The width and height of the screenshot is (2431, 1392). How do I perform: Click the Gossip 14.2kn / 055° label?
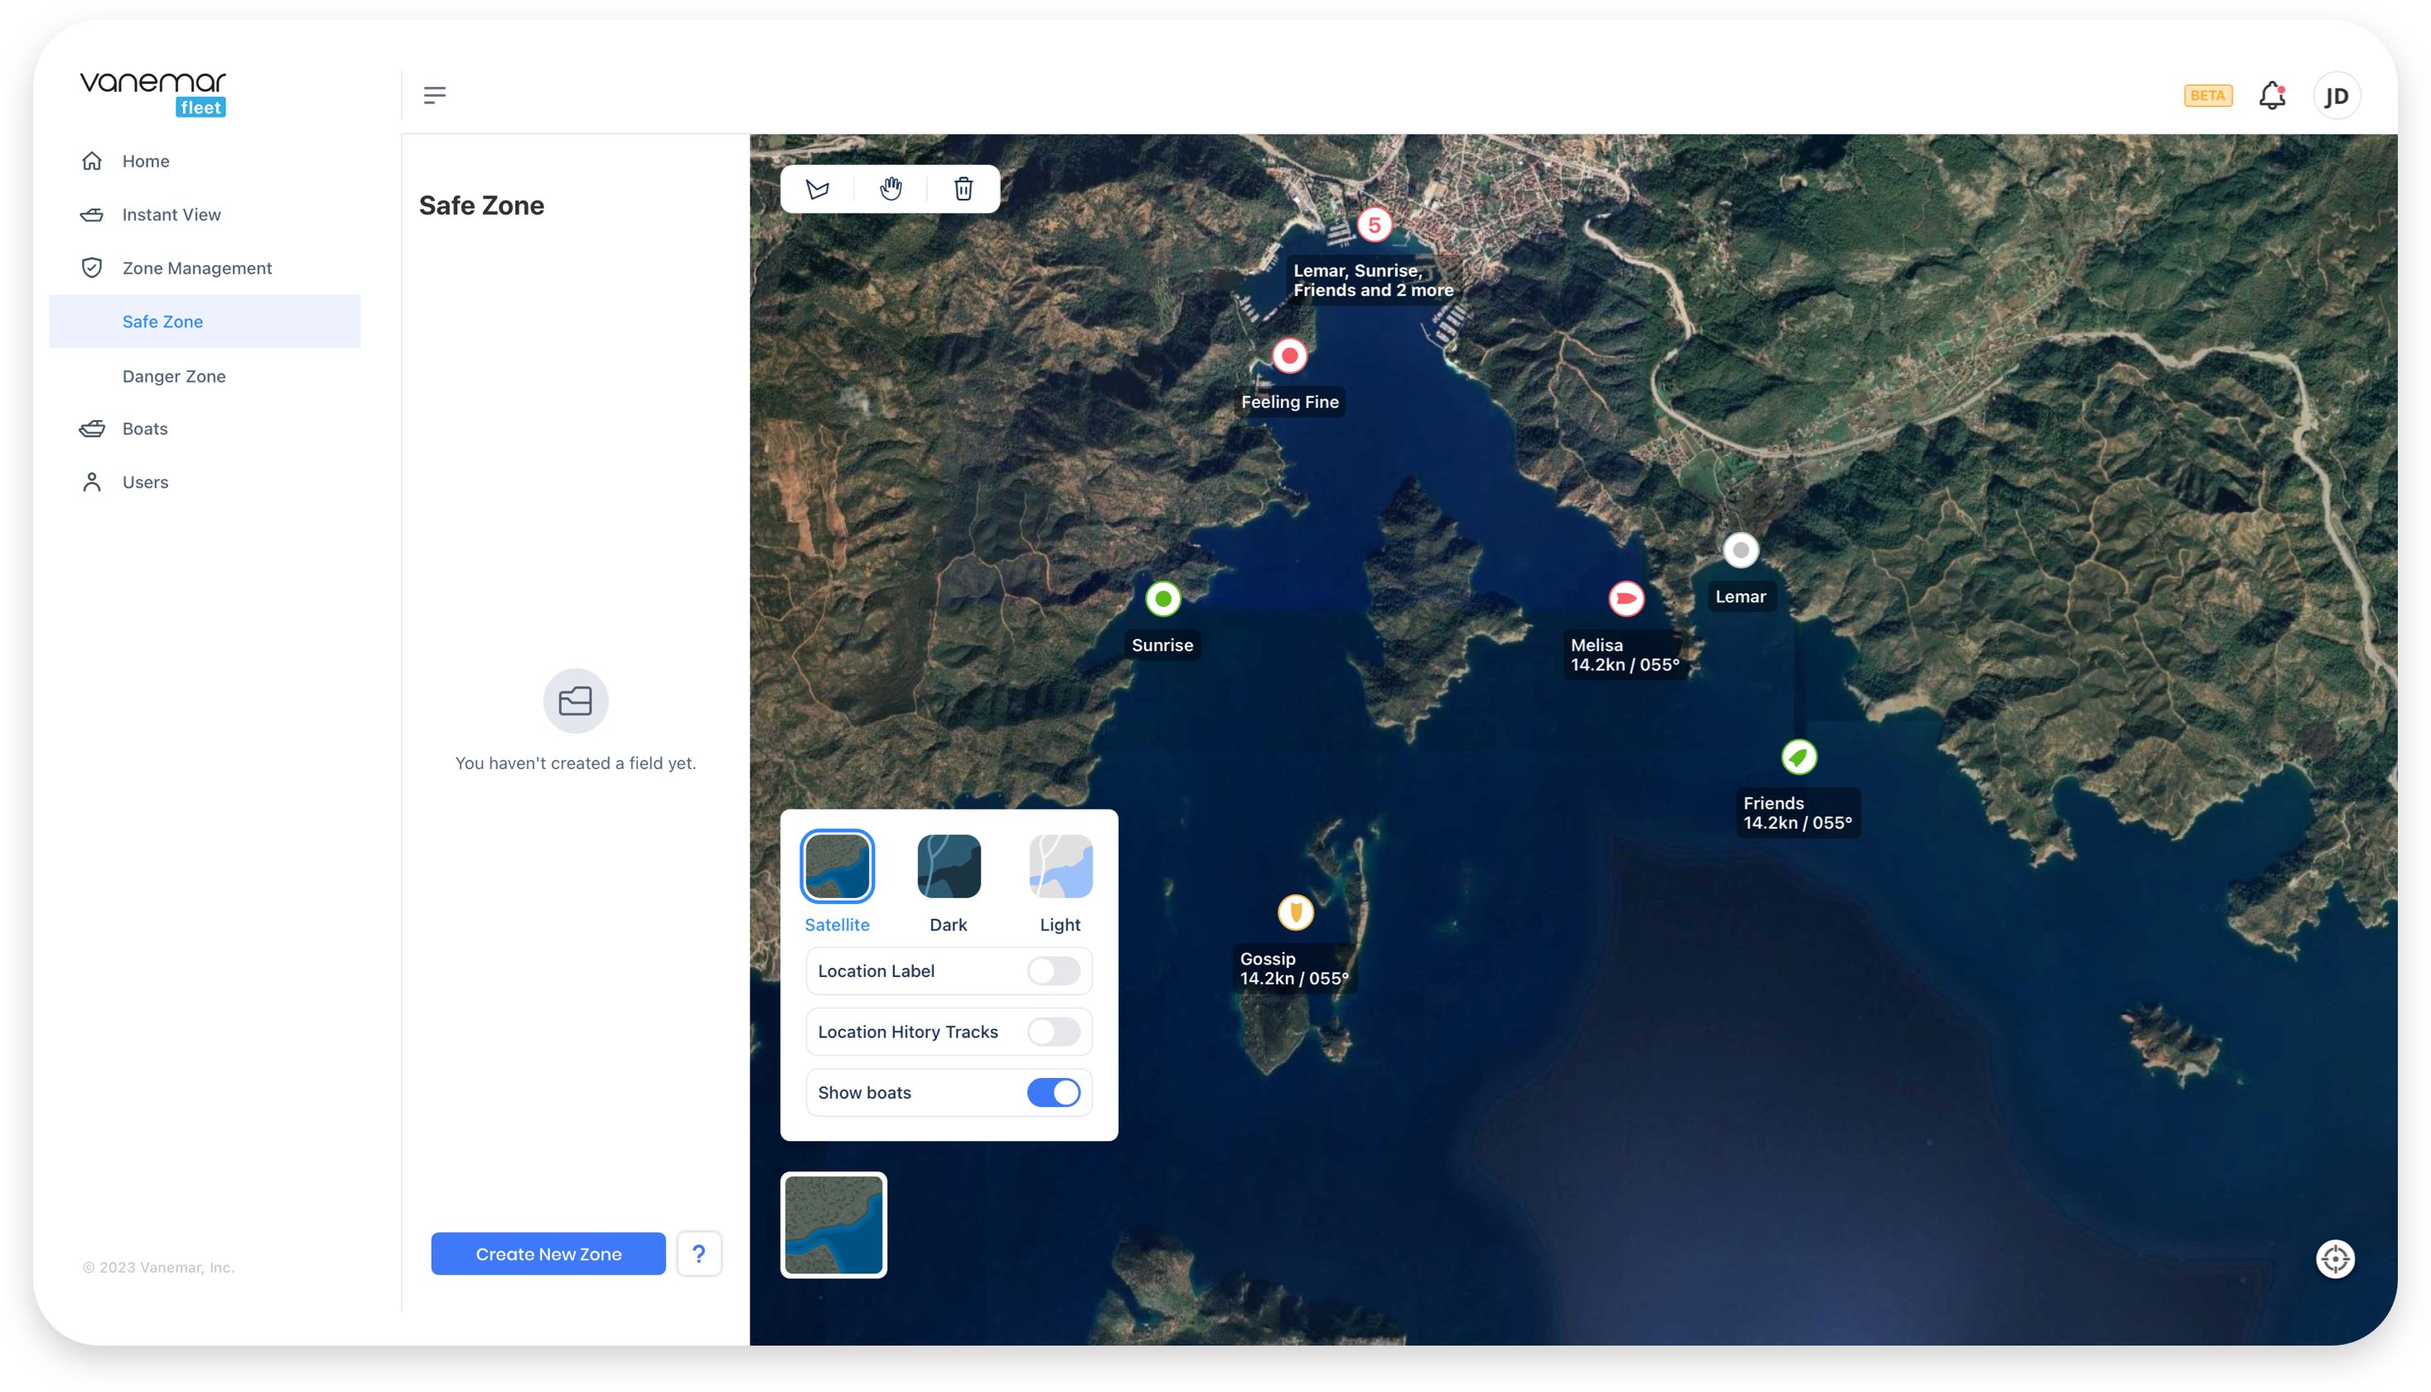(x=1293, y=969)
